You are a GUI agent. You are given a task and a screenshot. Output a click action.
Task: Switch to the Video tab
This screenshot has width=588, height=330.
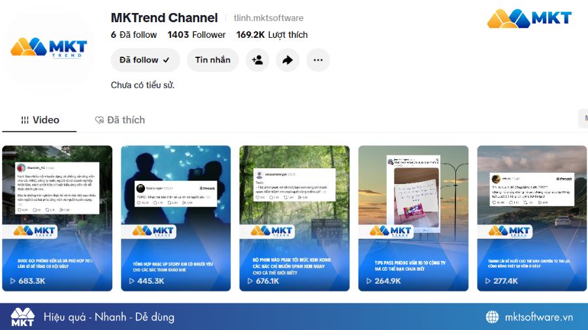(40, 120)
